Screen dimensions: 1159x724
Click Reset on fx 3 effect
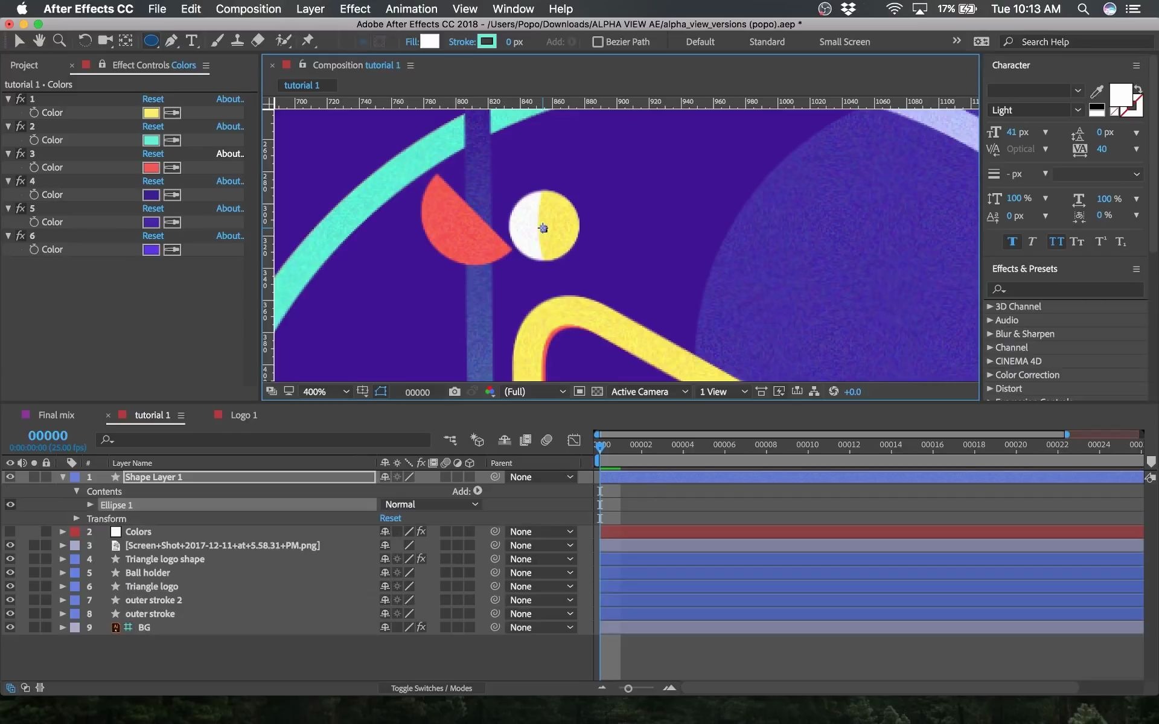pos(153,153)
